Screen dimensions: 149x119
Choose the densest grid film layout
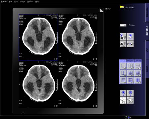[138, 80]
